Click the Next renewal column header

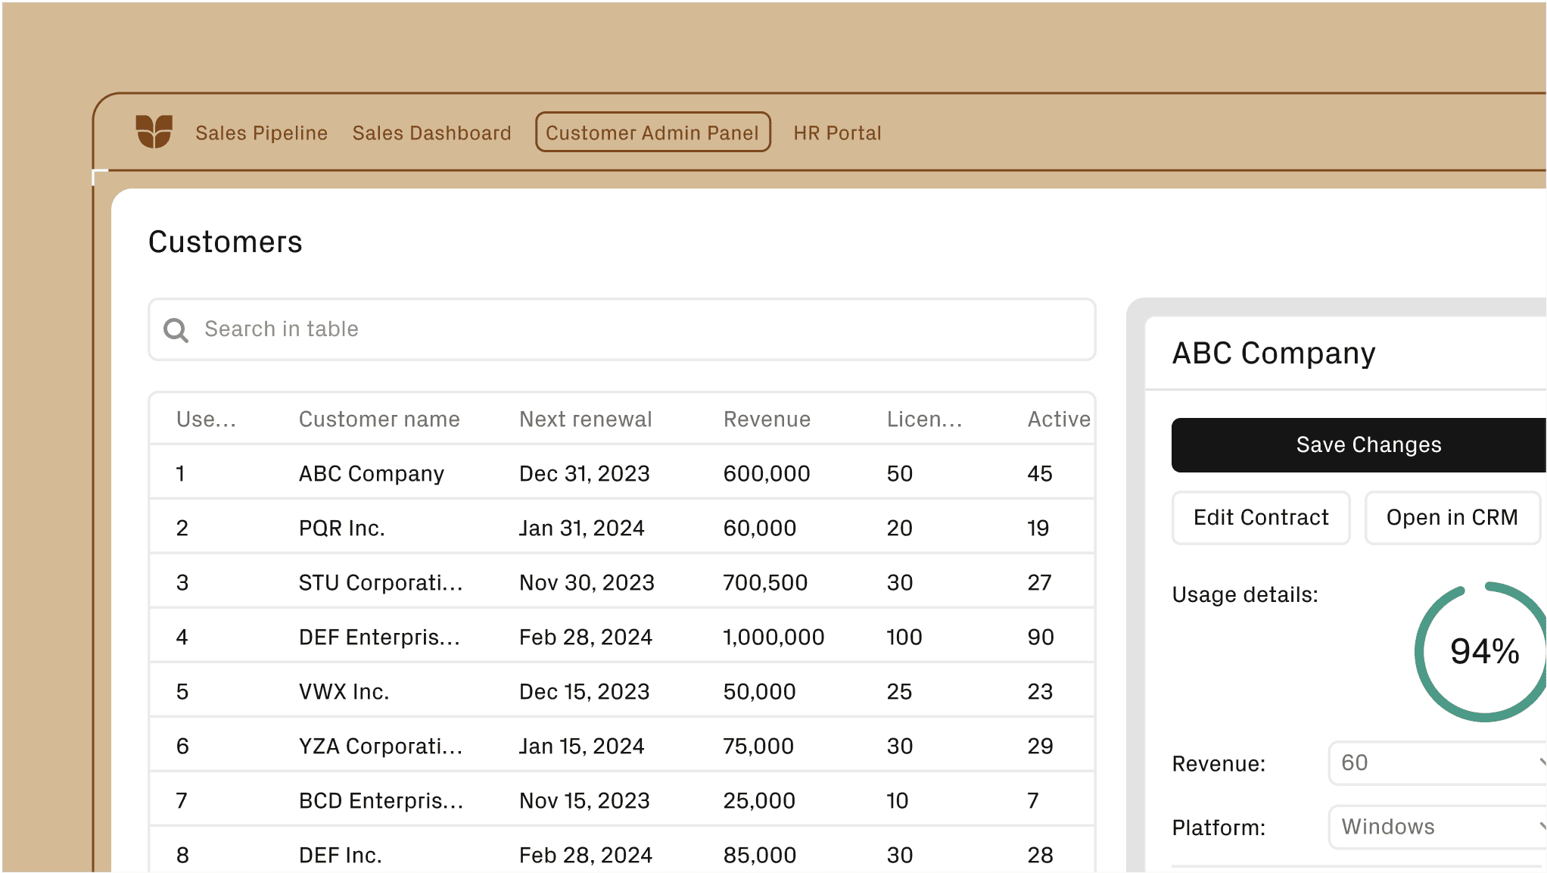[x=585, y=419]
